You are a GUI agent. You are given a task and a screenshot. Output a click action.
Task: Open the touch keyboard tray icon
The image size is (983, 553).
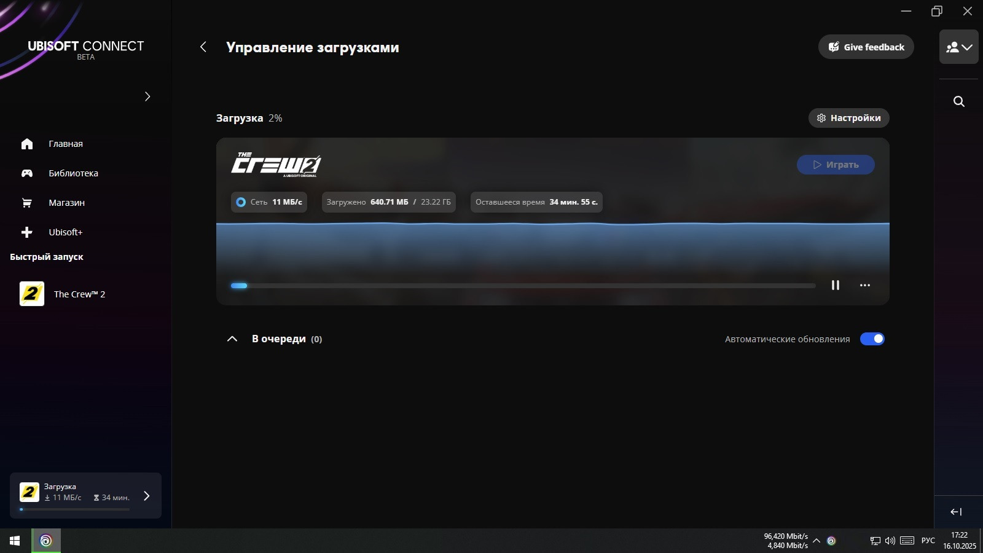point(907,541)
